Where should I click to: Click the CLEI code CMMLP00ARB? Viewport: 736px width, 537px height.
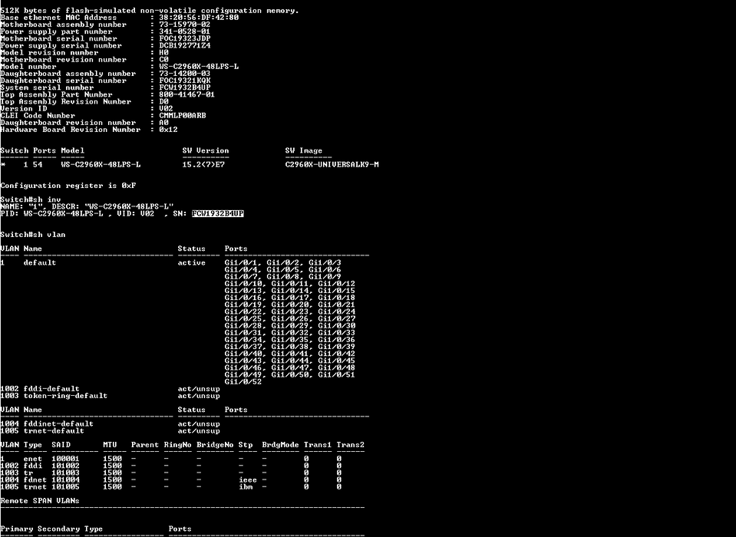point(182,115)
